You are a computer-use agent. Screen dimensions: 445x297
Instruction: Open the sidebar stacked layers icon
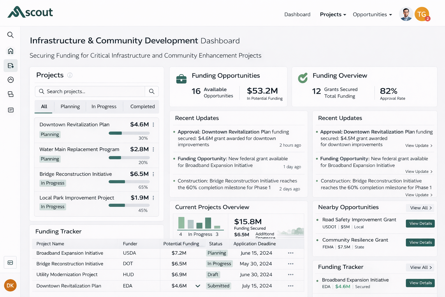[11, 94]
